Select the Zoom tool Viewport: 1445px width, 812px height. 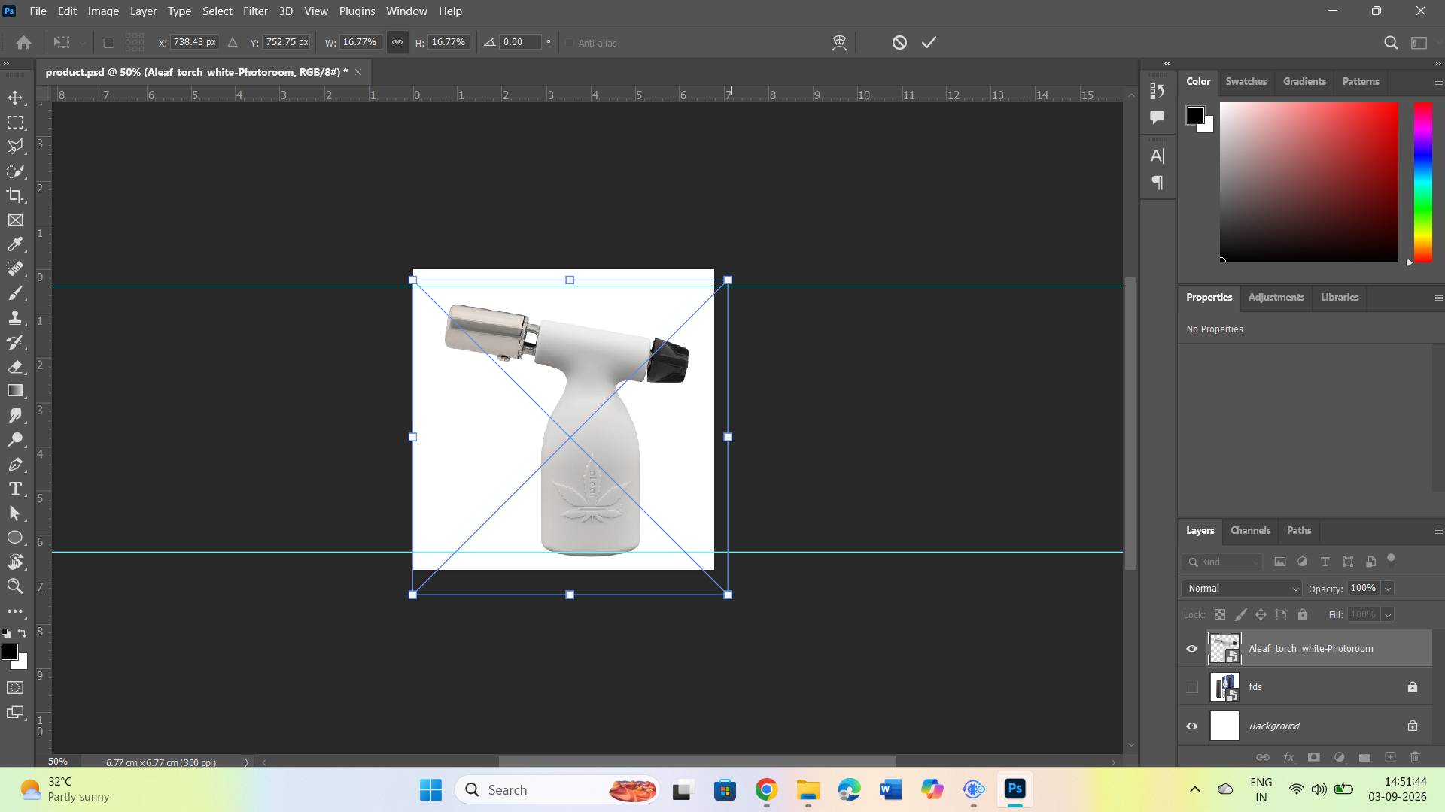pos(15,586)
